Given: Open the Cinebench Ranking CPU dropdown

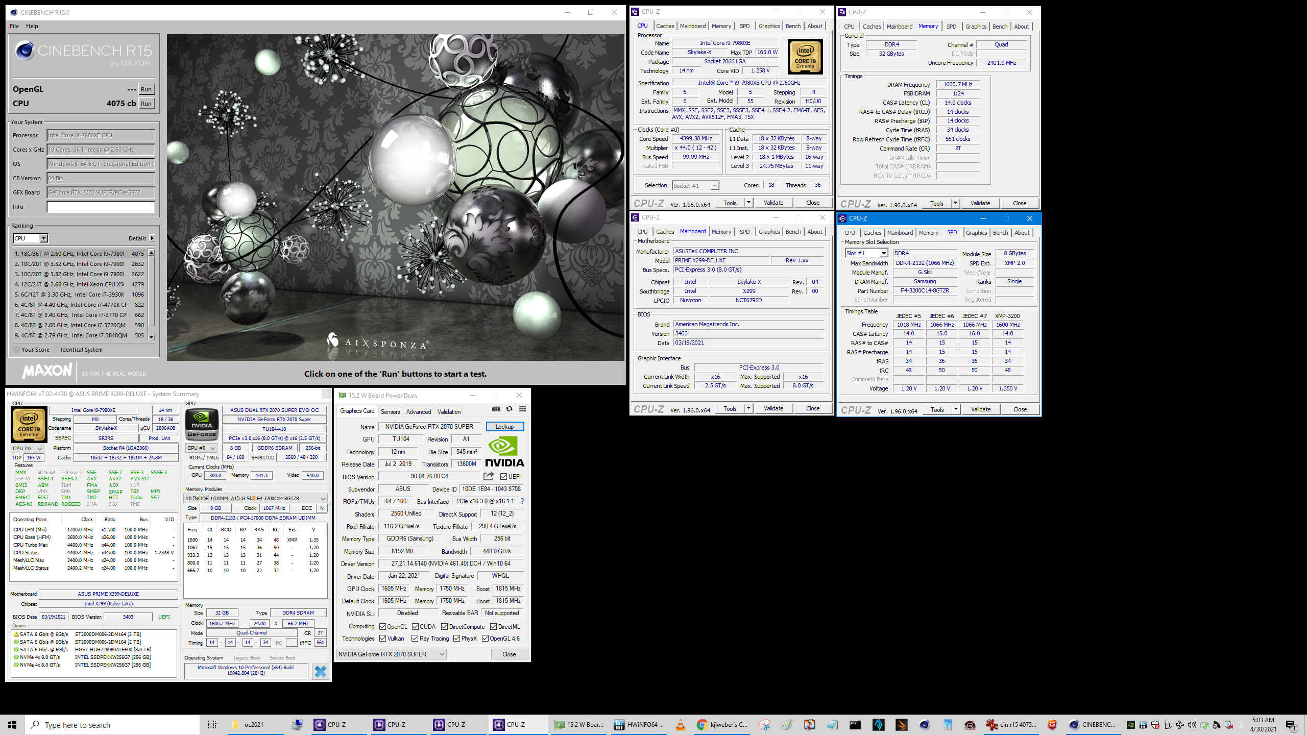Looking at the screenshot, I should tap(30, 238).
